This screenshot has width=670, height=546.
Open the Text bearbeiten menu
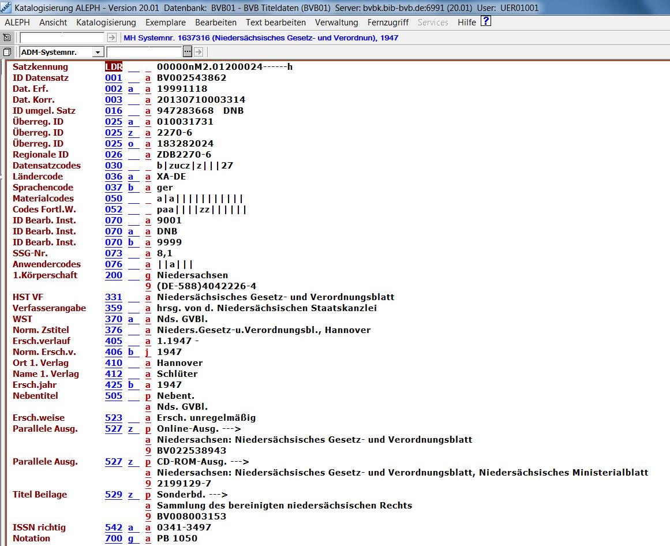[275, 23]
